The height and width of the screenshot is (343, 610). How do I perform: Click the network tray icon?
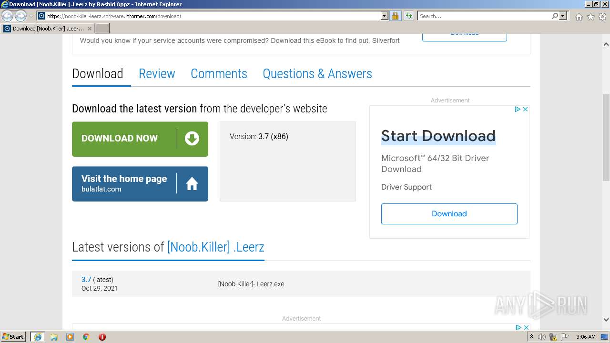coord(554,337)
